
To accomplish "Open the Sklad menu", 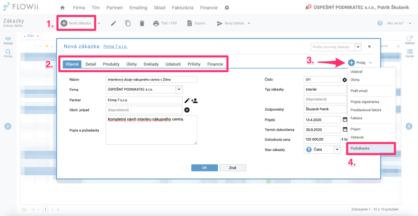I will point(160,8).
